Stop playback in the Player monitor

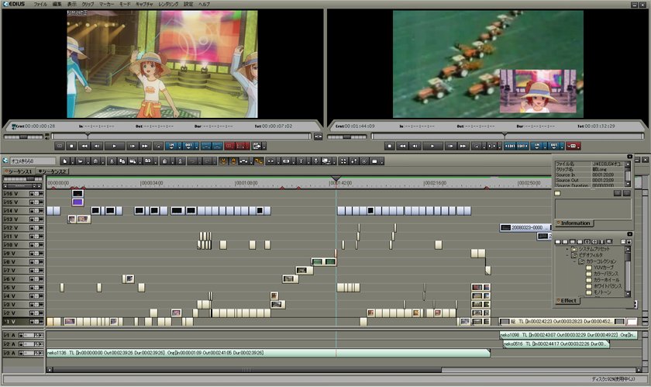71,146
